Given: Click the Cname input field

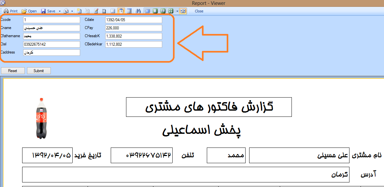Looking at the screenshot, I should 52,28.
